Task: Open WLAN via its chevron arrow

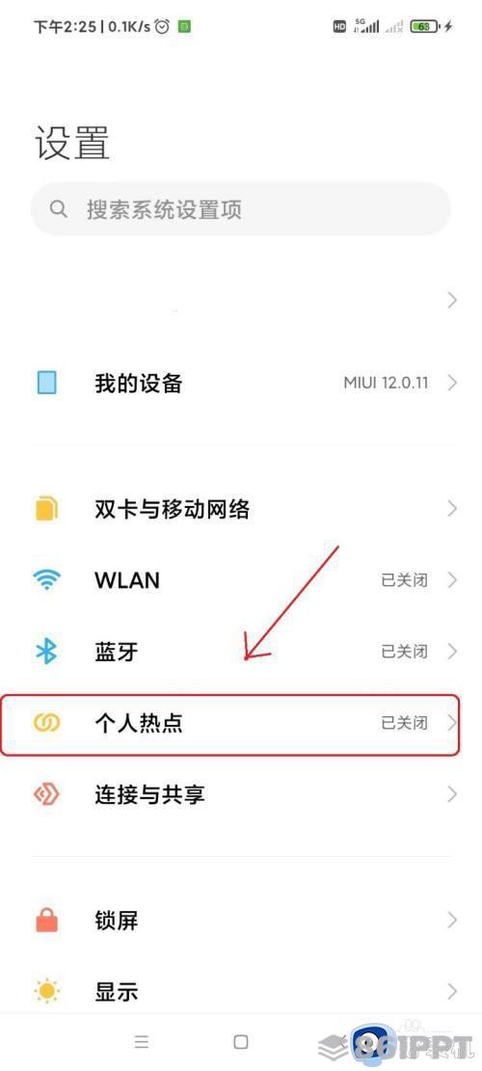Action: [452, 580]
